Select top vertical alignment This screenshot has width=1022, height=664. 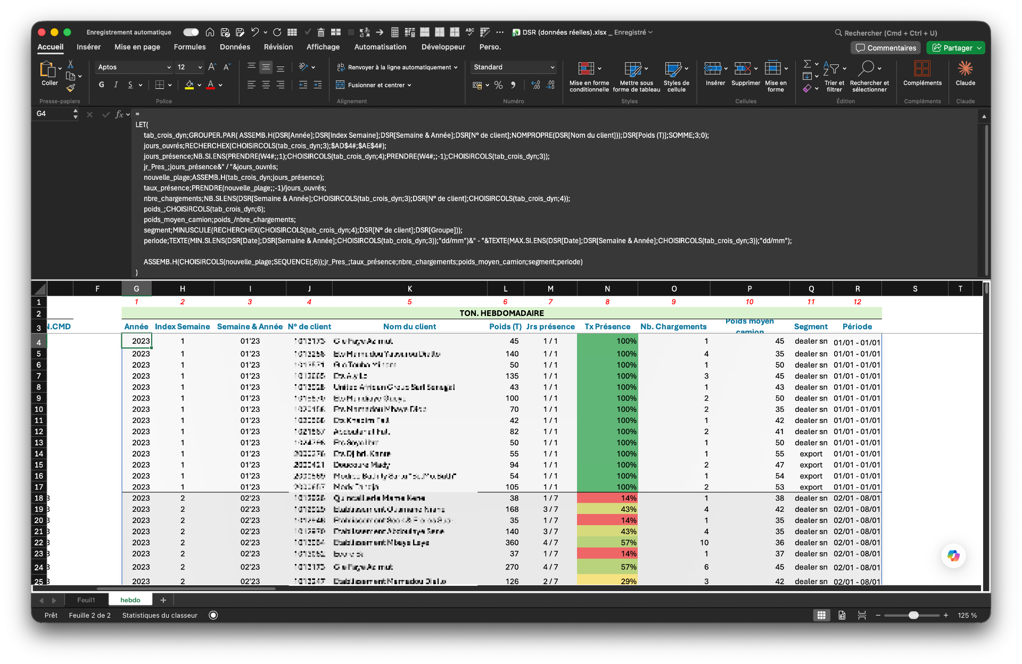coord(251,67)
